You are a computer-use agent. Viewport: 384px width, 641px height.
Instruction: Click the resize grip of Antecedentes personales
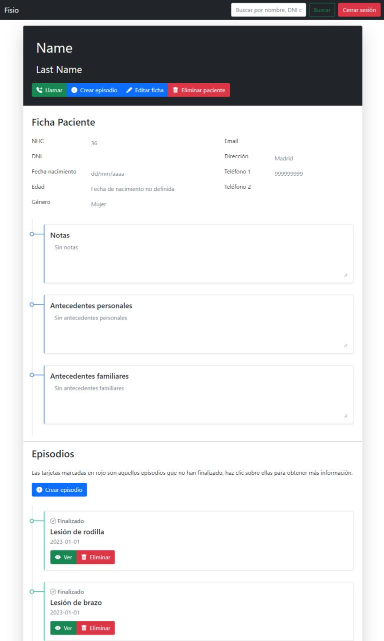[x=346, y=345]
